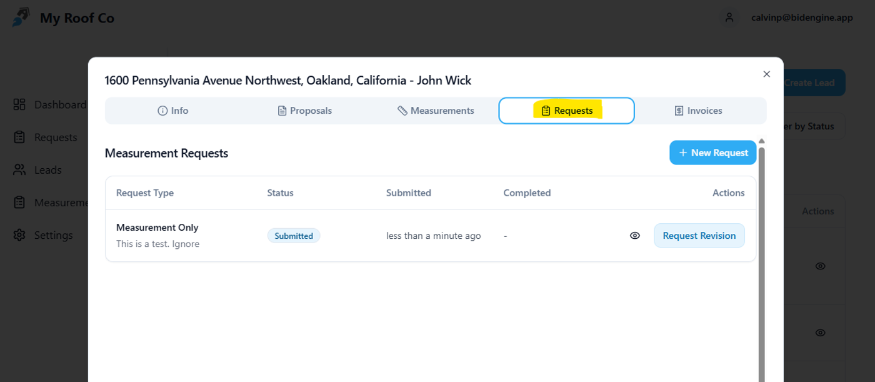Click the Measurement Only request type text

(157, 228)
